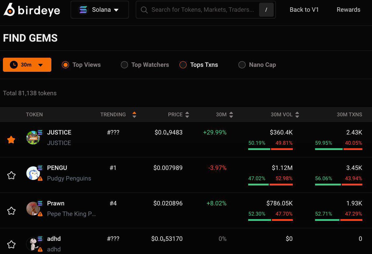372x254 pixels.
Task: Open the adhd token name link
Action: [x=54, y=239]
